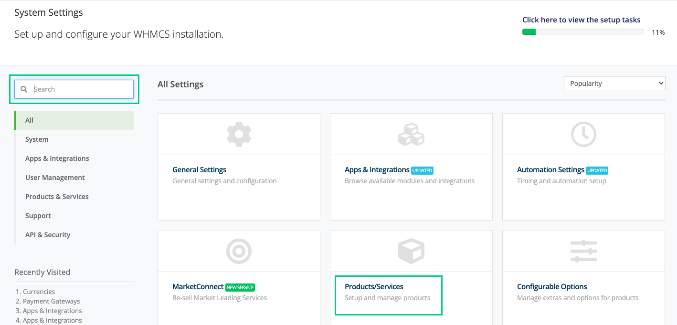Click the General Settings gear icon

click(x=239, y=134)
